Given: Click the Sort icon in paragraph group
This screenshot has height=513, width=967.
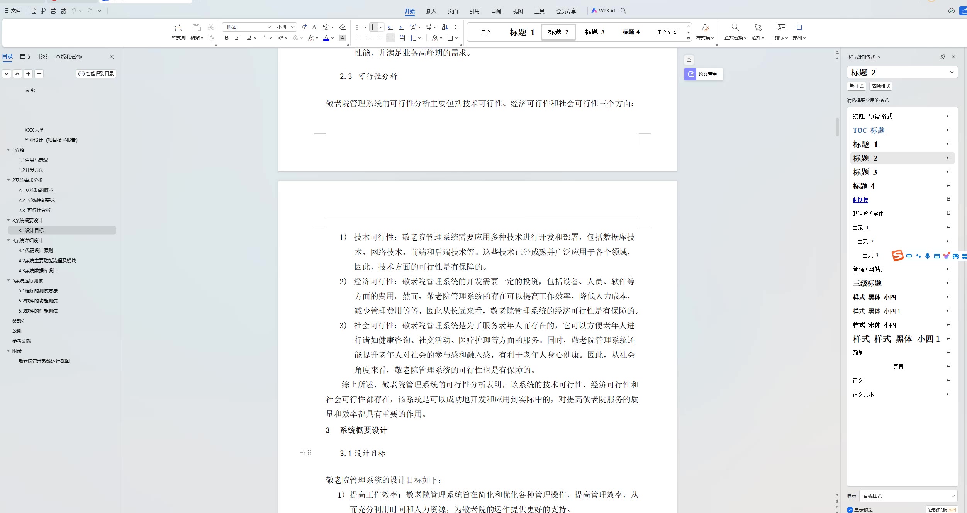Looking at the screenshot, I should point(444,27).
